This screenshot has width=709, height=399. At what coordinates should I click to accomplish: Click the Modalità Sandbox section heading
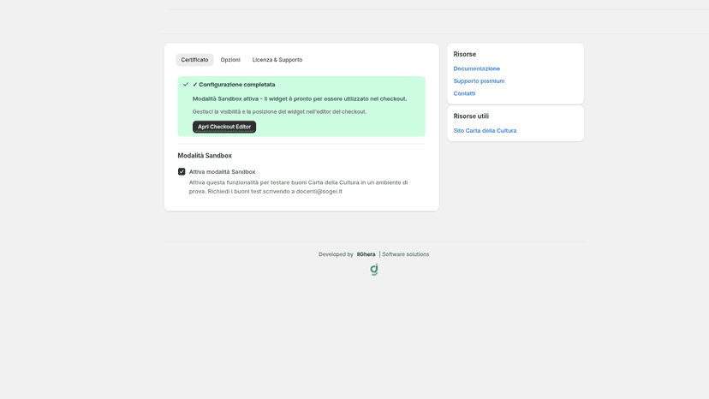[x=205, y=156]
